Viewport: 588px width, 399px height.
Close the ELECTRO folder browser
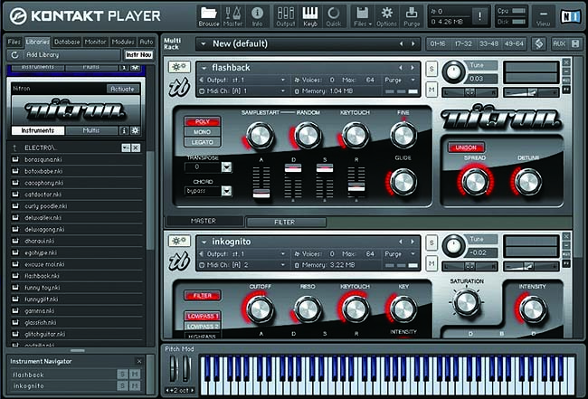[x=136, y=147]
